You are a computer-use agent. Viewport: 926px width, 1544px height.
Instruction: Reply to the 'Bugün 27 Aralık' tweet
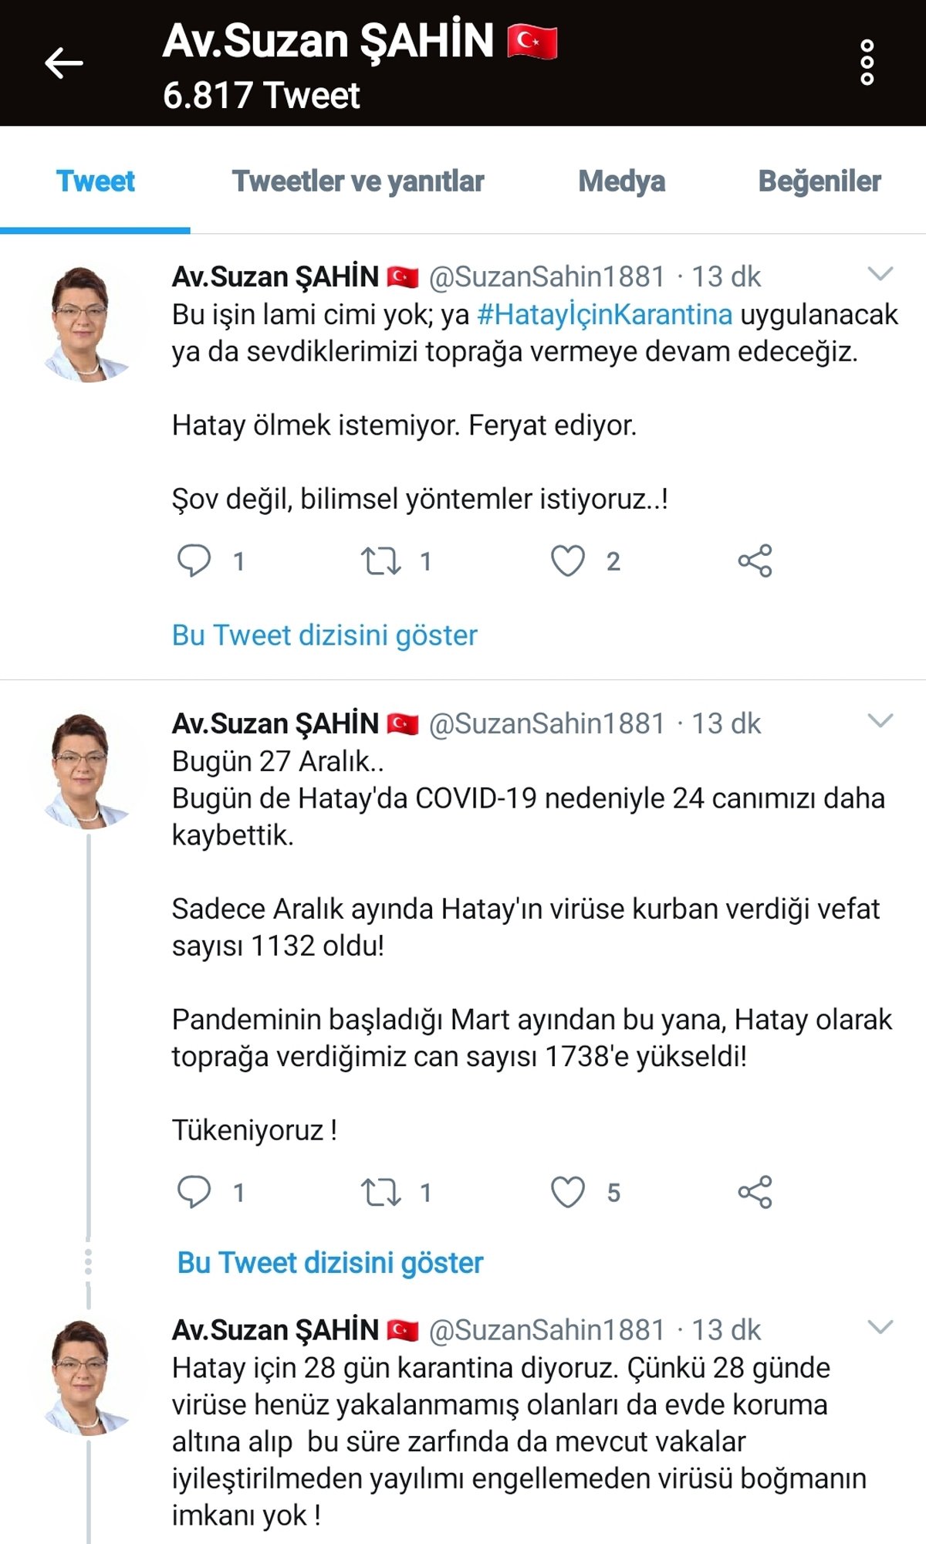(x=194, y=1192)
